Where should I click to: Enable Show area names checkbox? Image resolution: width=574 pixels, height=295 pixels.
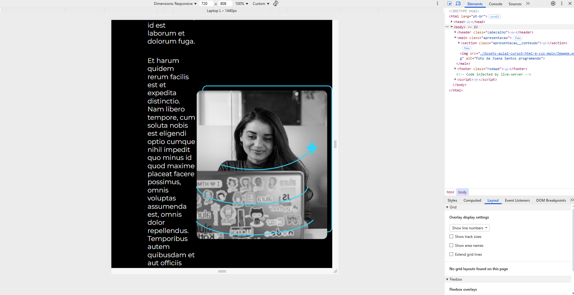tap(451, 245)
